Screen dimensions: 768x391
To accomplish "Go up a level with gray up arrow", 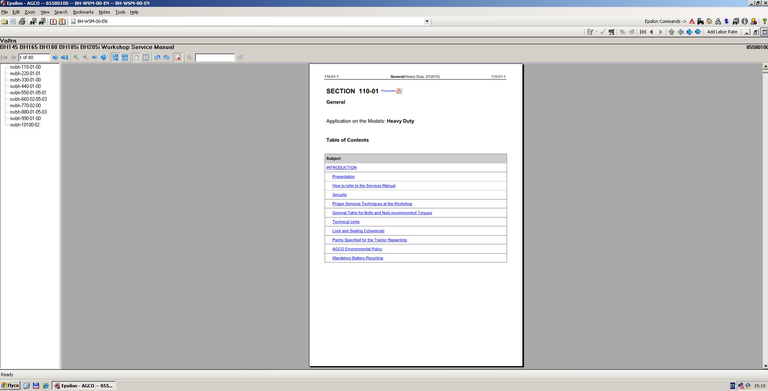I will click(671, 32).
